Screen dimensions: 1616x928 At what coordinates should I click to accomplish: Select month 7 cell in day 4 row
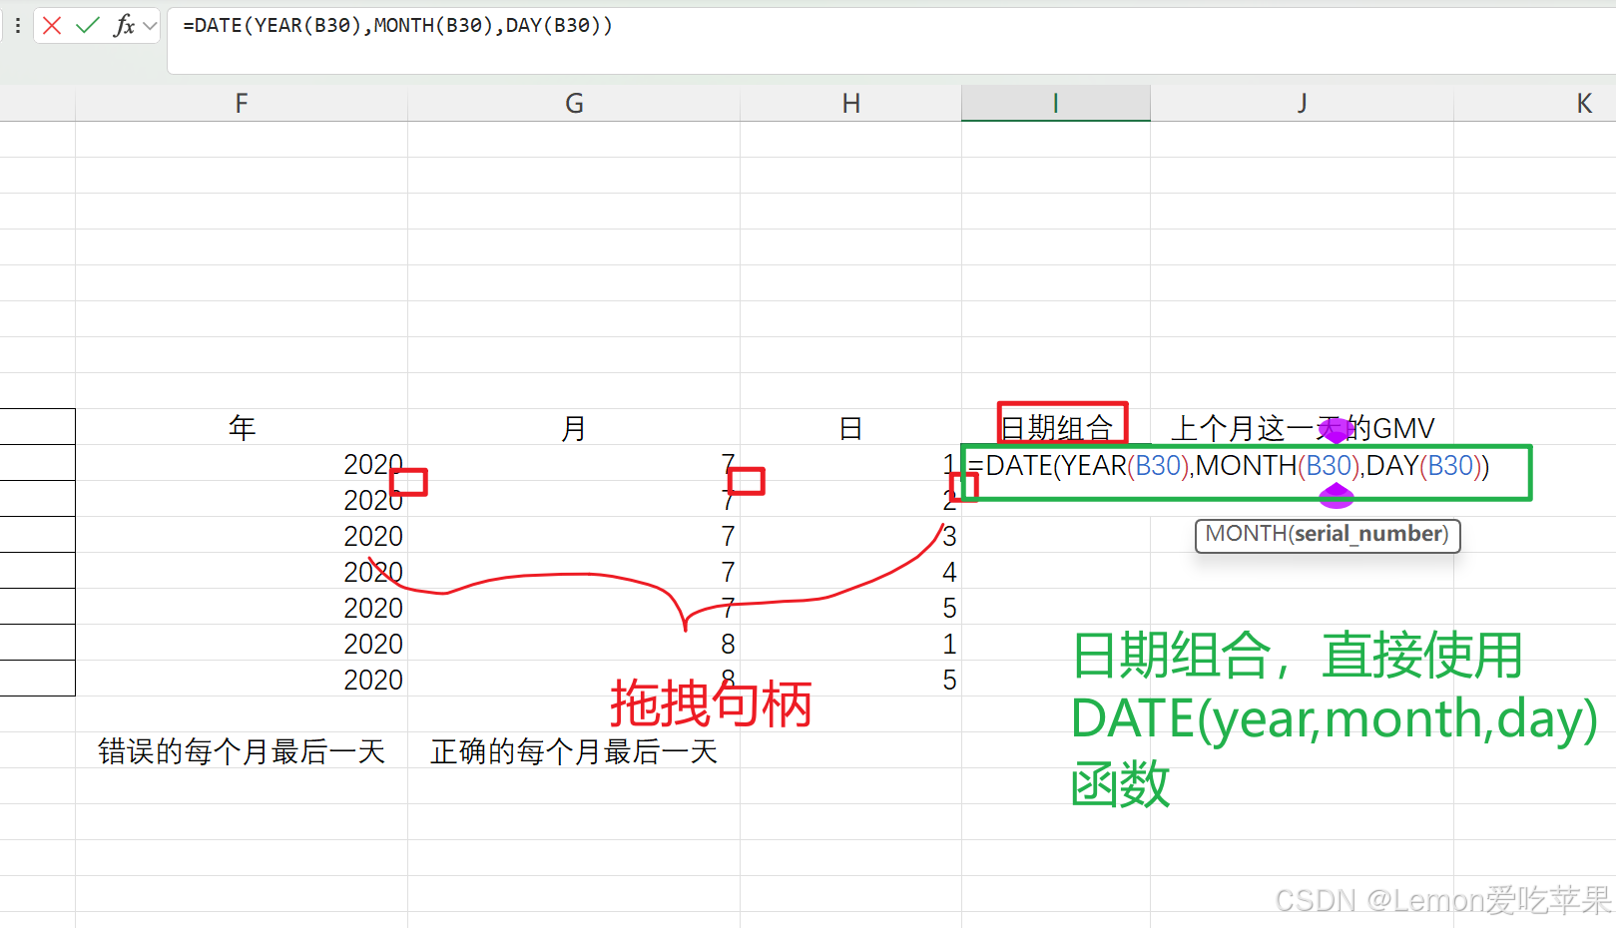(574, 571)
